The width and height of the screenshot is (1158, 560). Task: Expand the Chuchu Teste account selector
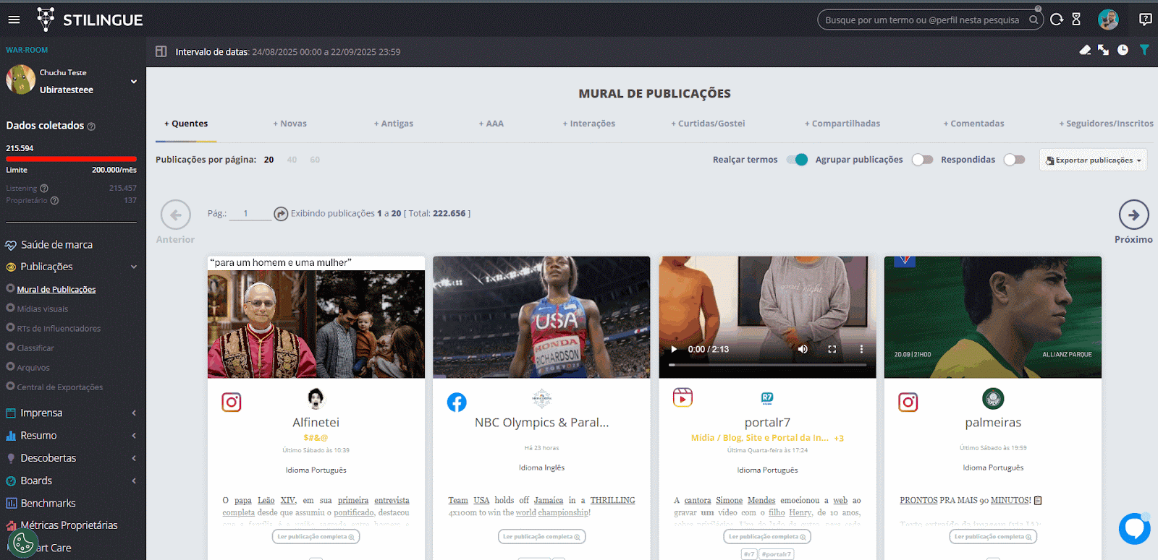click(x=133, y=82)
